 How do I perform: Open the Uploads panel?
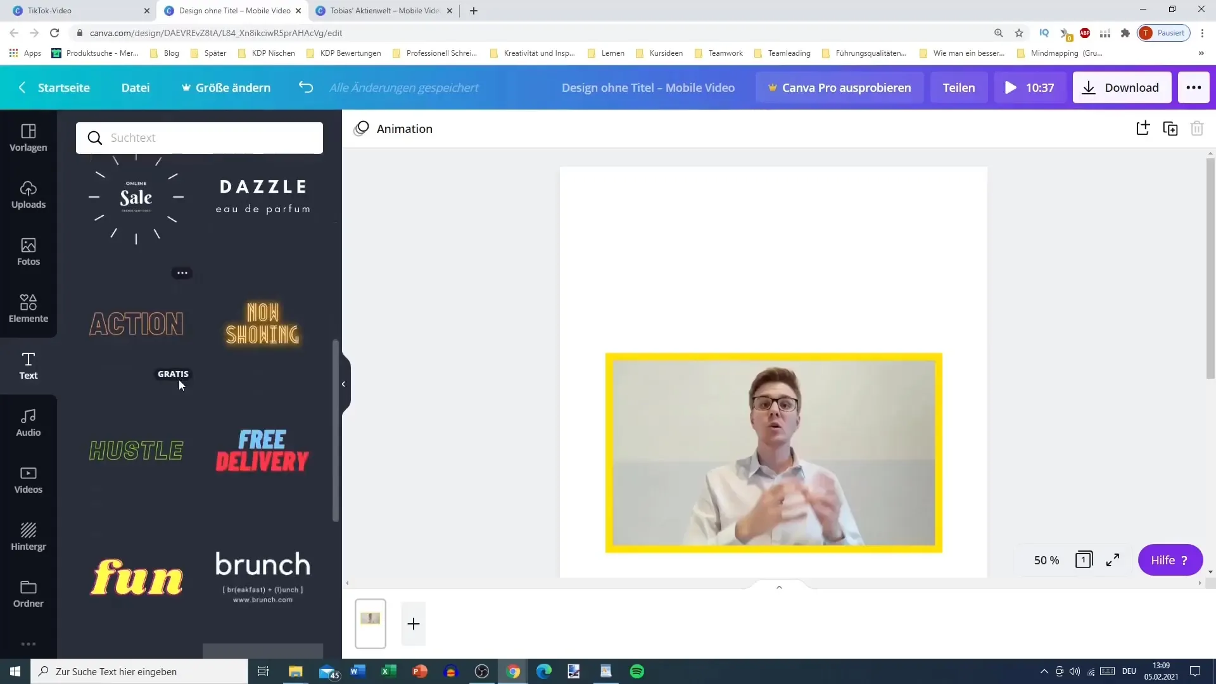[28, 194]
